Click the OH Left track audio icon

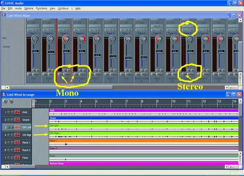[x=17, y=127]
